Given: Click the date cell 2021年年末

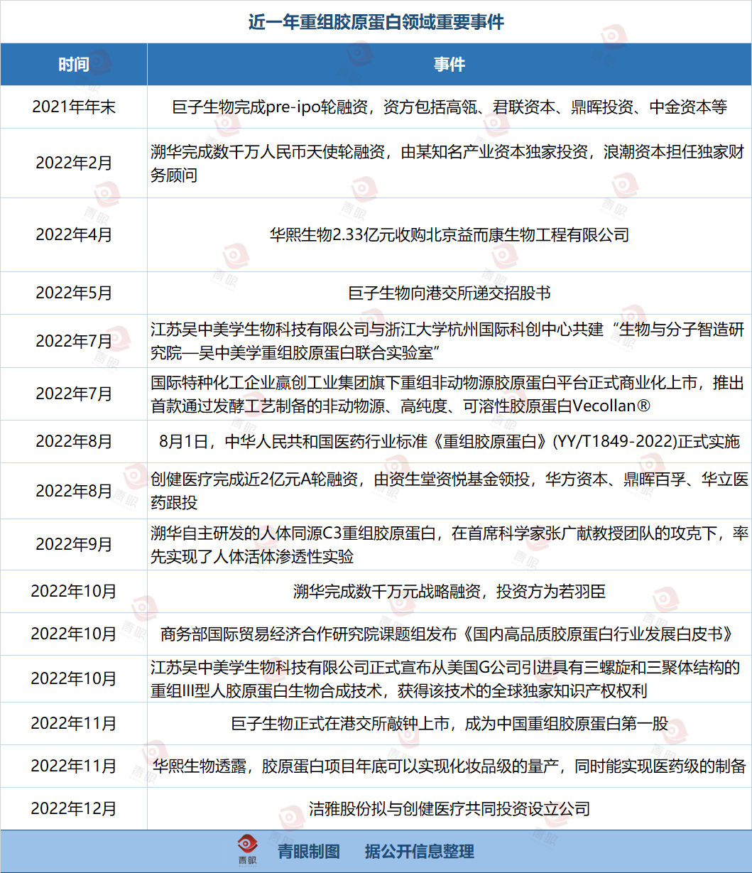Looking at the screenshot, I should pos(74,107).
